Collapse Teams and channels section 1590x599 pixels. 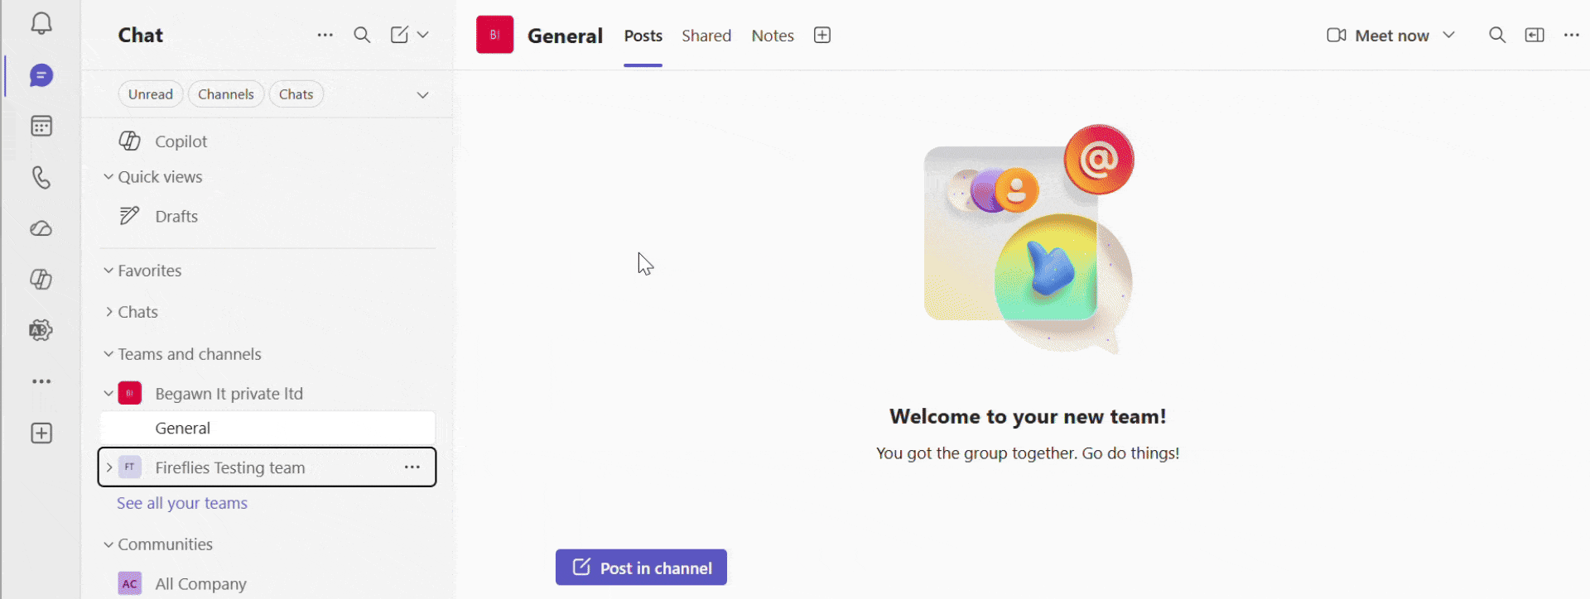tap(108, 354)
